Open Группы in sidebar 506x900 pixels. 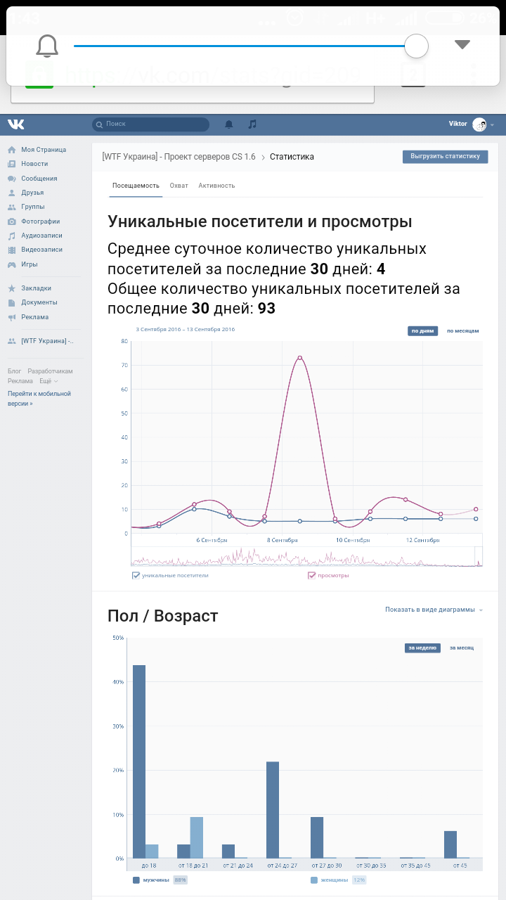pos(33,207)
